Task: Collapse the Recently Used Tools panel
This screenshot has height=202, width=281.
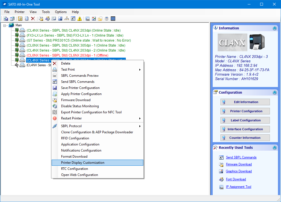Action: point(275,148)
